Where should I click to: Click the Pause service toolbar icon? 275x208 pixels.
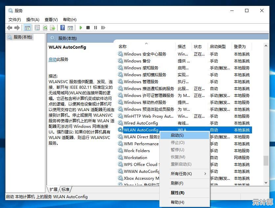click(96, 28)
